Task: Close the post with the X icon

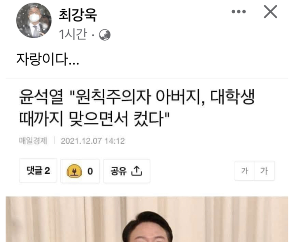Action: click(x=270, y=12)
